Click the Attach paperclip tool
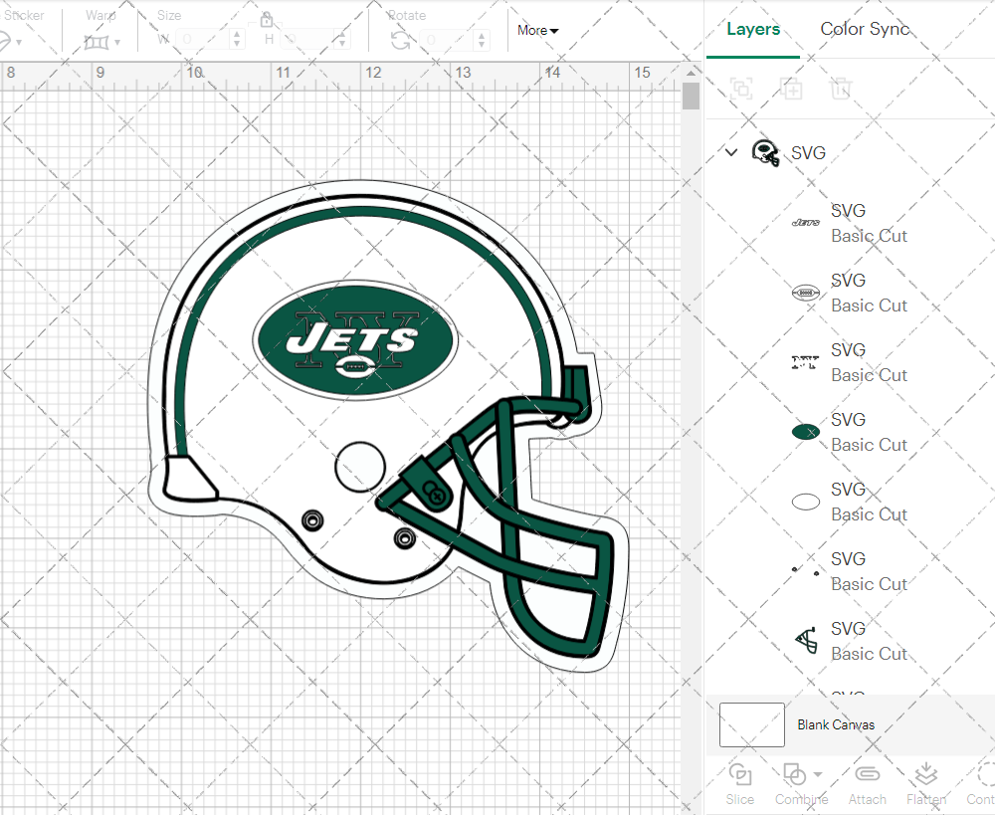 (867, 782)
